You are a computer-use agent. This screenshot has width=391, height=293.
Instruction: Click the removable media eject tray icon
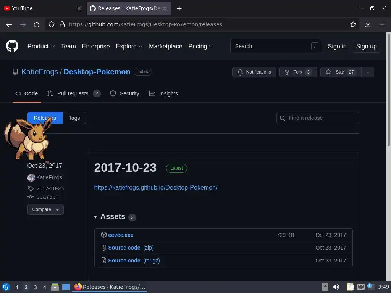coord(325,287)
